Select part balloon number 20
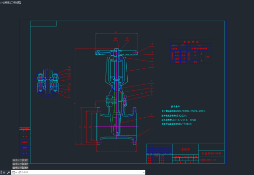Image resolution: width=254 pixels, height=175 pixels. (115, 38)
